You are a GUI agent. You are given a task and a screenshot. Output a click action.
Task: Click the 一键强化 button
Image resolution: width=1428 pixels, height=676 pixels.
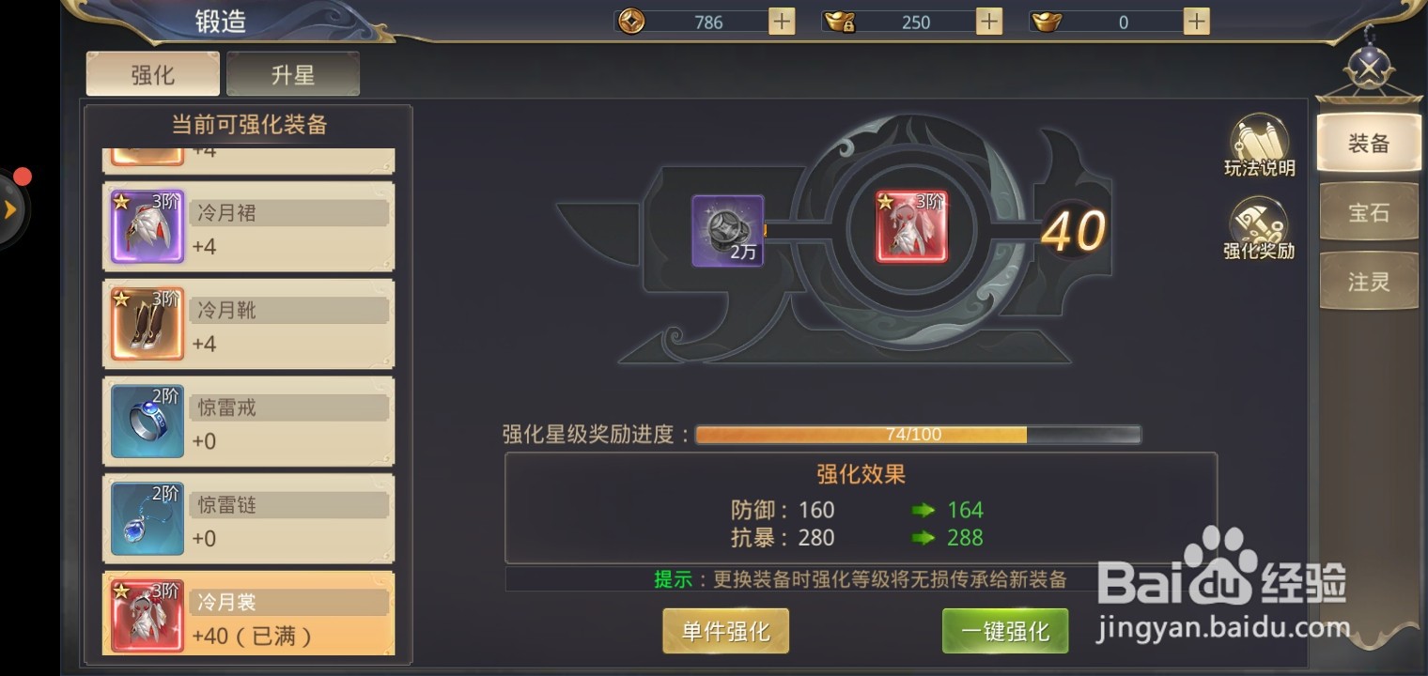tap(1005, 631)
